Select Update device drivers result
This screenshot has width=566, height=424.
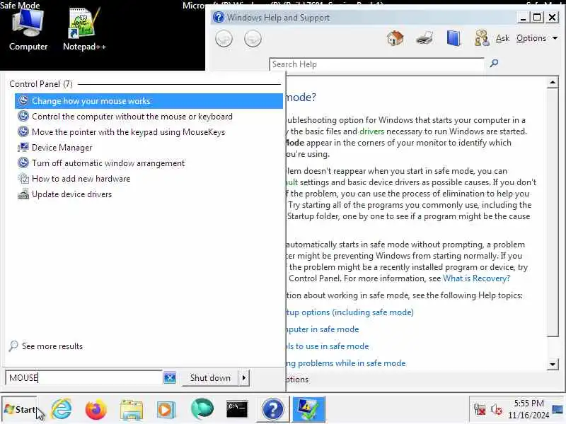point(149,194)
